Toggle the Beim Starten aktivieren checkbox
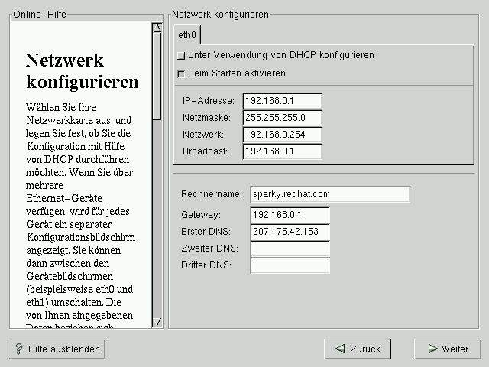 click(181, 74)
